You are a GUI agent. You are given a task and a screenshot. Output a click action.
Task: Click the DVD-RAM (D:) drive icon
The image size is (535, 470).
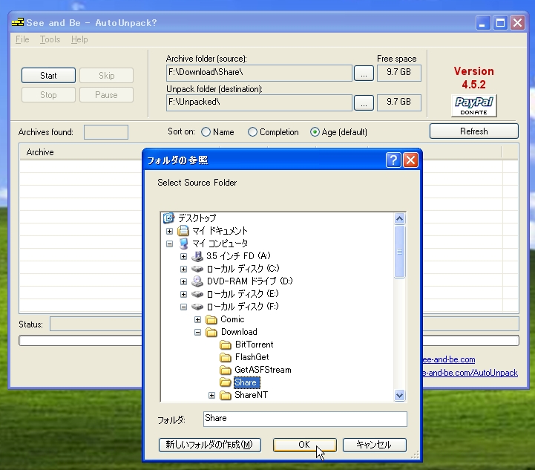(x=197, y=281)
